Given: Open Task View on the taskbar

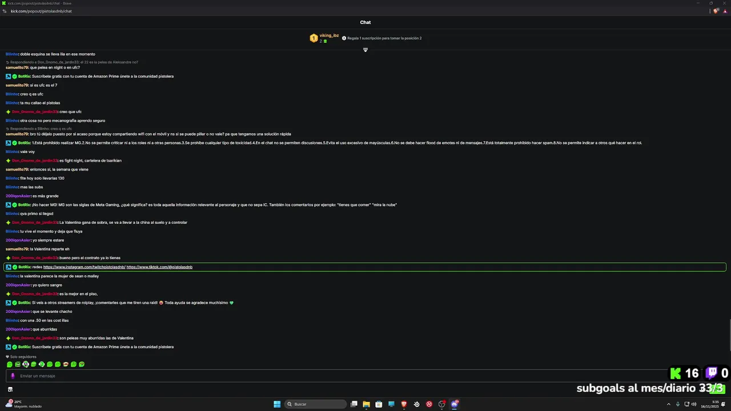Looking at the screenshot, I should click(354, 404).
